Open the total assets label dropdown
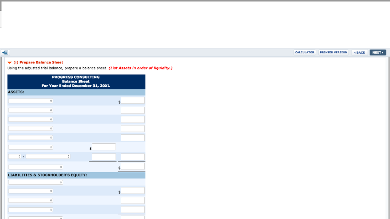Screen dimensions: 390x219 35,167
